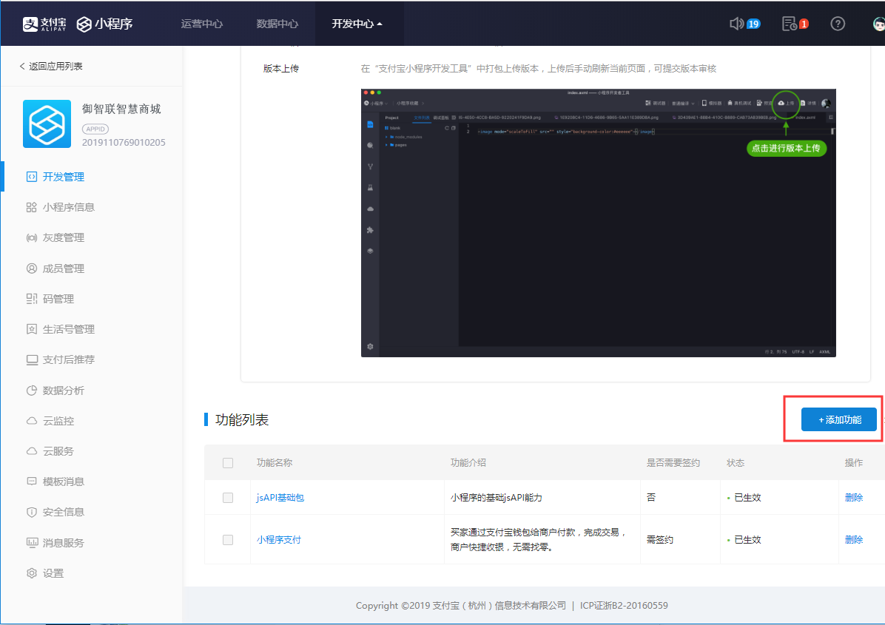Click the notification speaker icon

[737, 24]
